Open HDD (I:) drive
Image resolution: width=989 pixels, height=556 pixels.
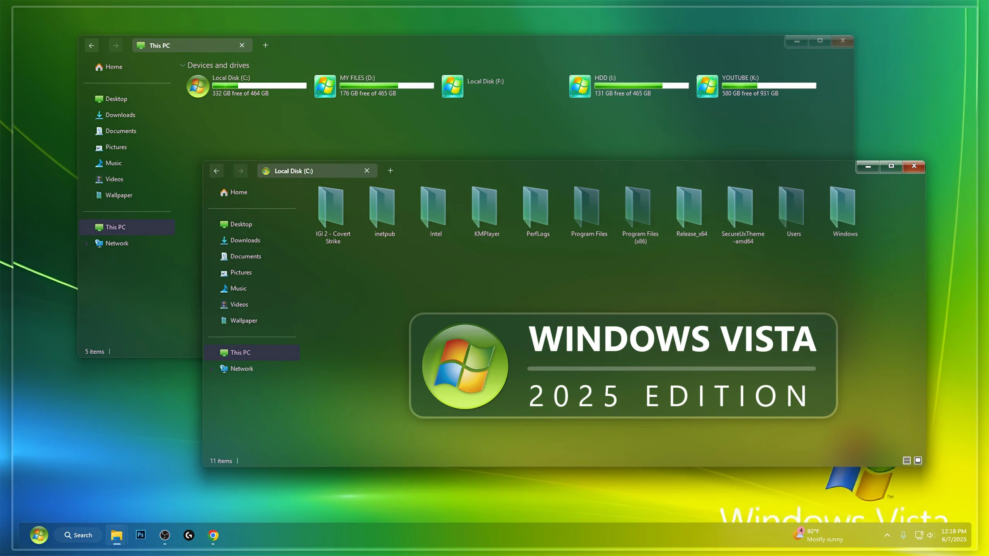click(629, 86)
